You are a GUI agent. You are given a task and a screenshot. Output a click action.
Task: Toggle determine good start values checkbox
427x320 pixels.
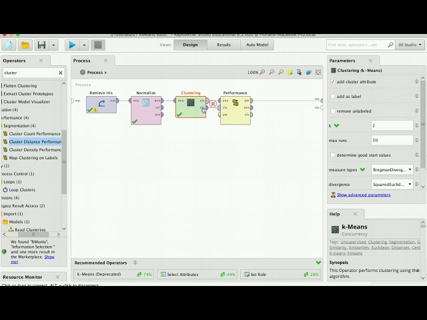332,155
